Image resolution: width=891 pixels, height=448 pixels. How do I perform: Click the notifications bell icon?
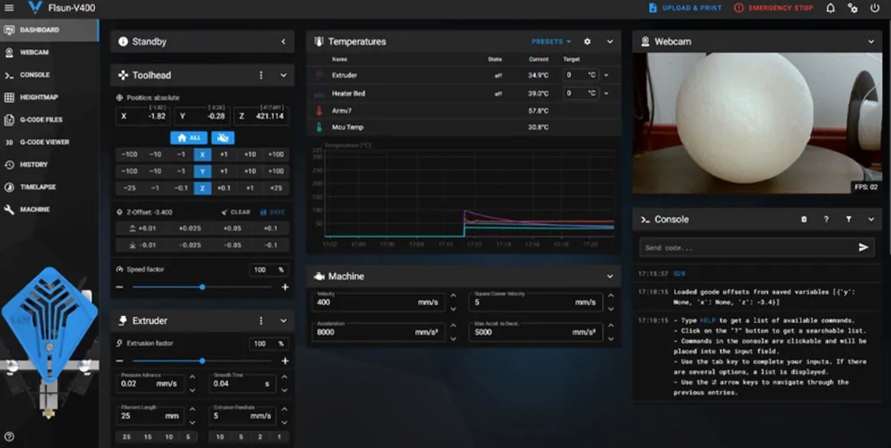coord(830,8)
